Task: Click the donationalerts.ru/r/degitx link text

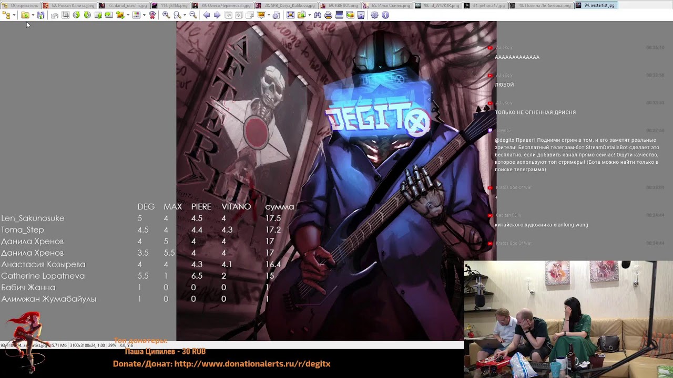Action: tap(252, 363)
